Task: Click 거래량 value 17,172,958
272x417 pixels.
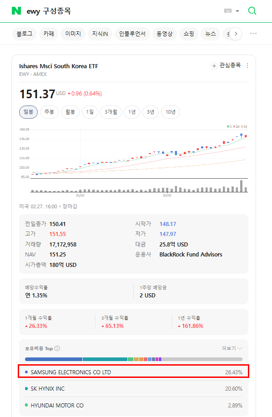Action: tap(63, 244)
